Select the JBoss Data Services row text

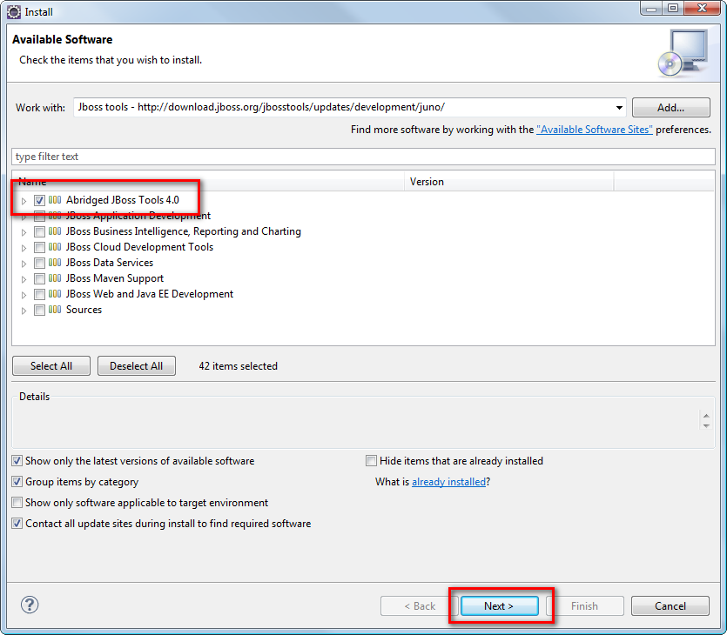pos(110,263)
